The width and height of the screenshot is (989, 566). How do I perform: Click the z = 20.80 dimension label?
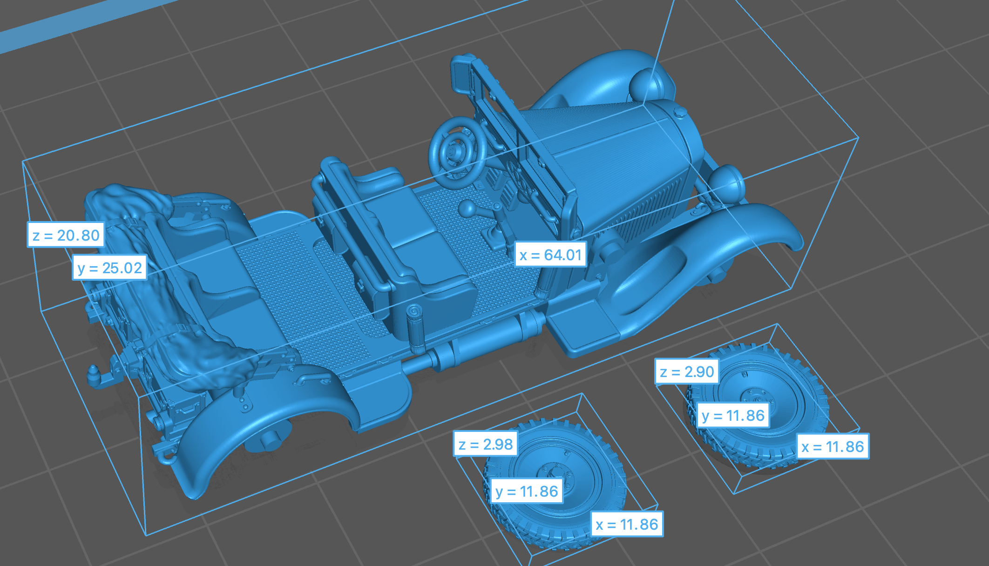point(66,235)
